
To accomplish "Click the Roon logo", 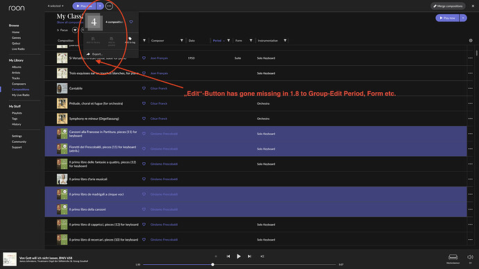I will 17,8.
